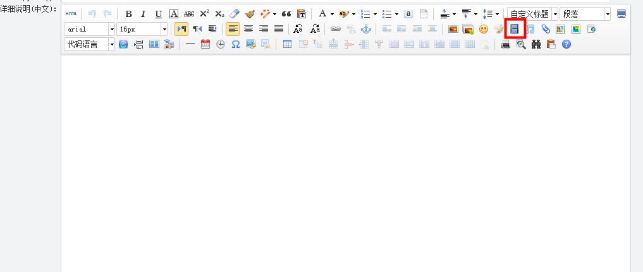Open the 代码语言 code language dropdown
The image size is (643, 272).
click(112, 45)
